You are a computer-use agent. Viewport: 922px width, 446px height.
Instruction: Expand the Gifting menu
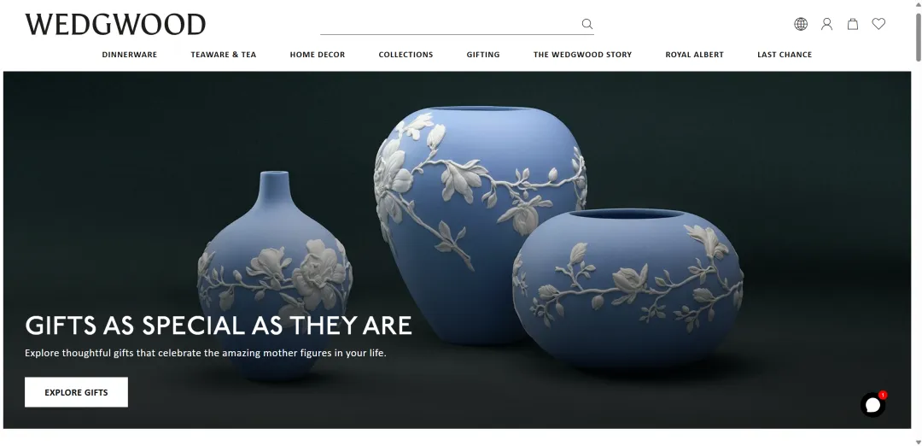pos(483,55)
